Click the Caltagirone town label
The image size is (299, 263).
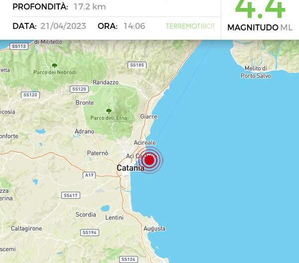click(26, 228)
